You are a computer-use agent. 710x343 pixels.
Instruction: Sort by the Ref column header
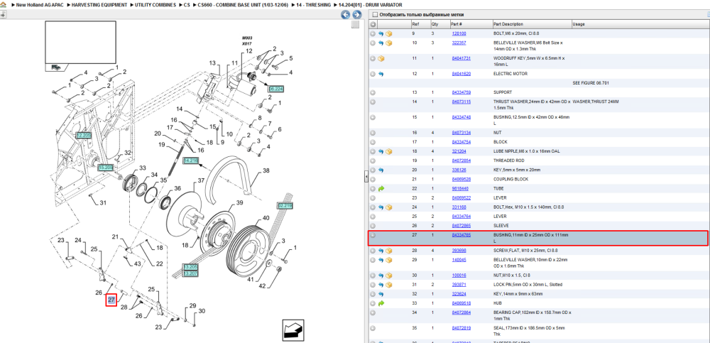pyautogui.click(x=415, y=24)
